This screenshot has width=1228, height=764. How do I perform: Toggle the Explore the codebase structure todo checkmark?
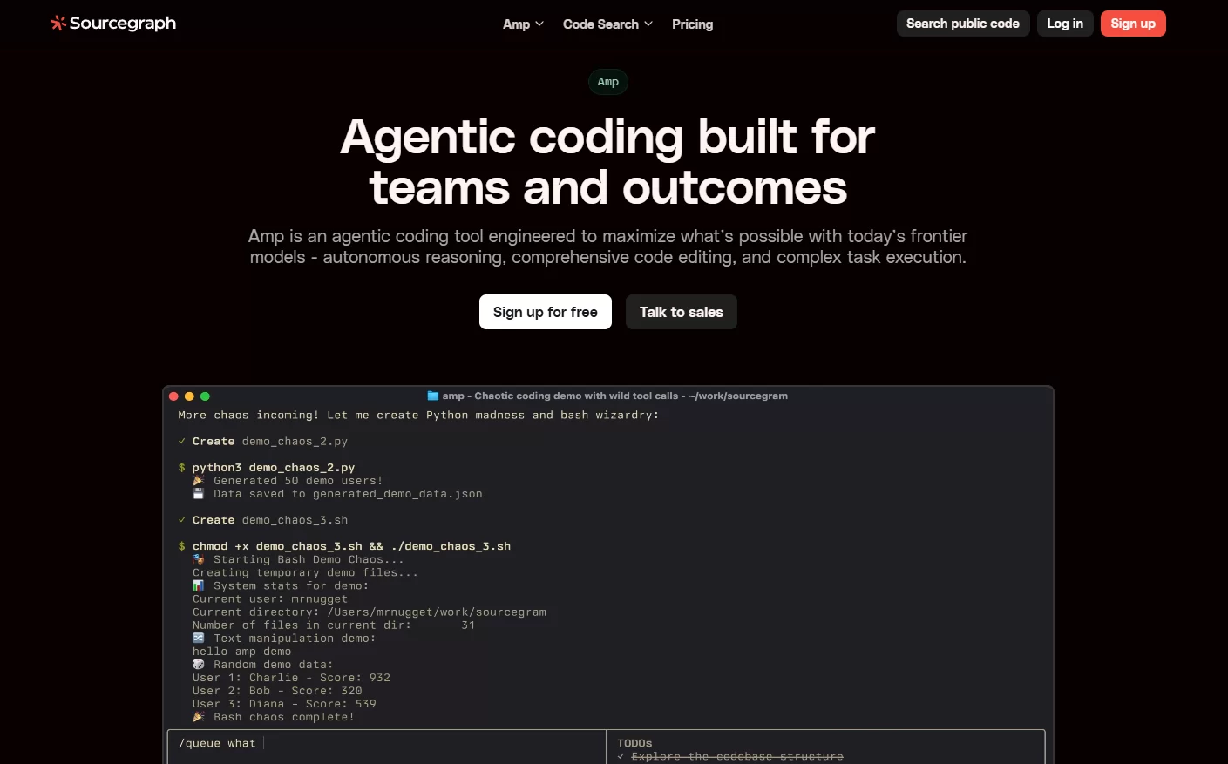click(x=621, y=756)
